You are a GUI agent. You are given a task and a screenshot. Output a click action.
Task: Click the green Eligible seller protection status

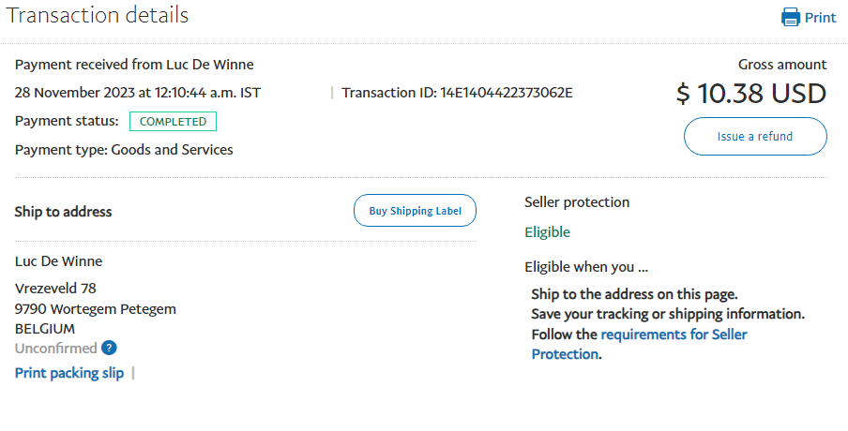click(x=547, y=232)
